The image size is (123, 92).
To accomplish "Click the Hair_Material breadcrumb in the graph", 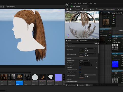I will coord(116,13).
